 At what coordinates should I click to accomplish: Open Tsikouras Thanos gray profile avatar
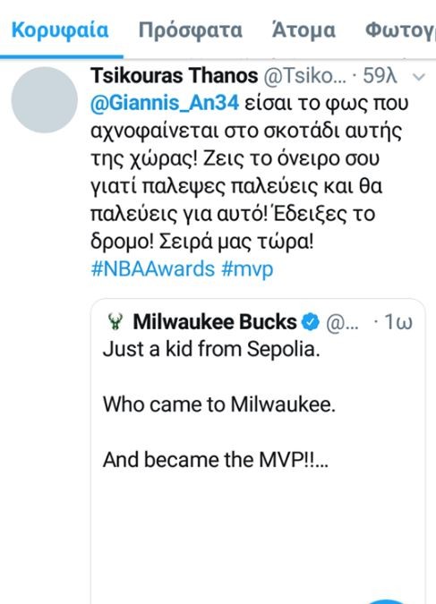click(45, 99)
